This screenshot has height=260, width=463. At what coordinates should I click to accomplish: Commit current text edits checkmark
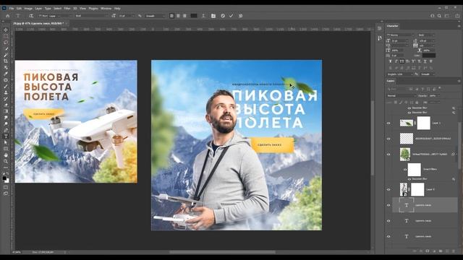click(x=231, y=16)
